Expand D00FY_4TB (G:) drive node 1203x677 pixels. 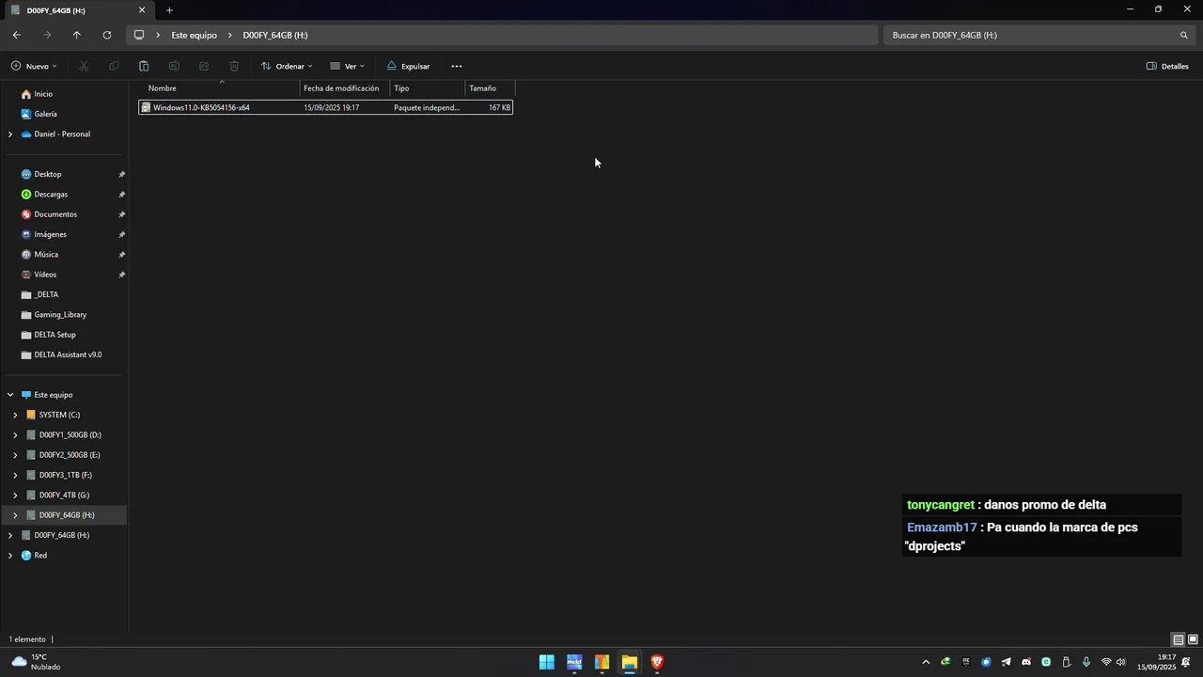(x=15, y=496)
